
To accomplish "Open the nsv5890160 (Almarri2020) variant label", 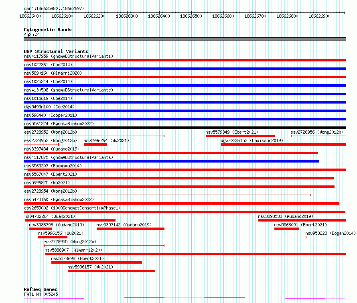I will [x=53, y=73].
